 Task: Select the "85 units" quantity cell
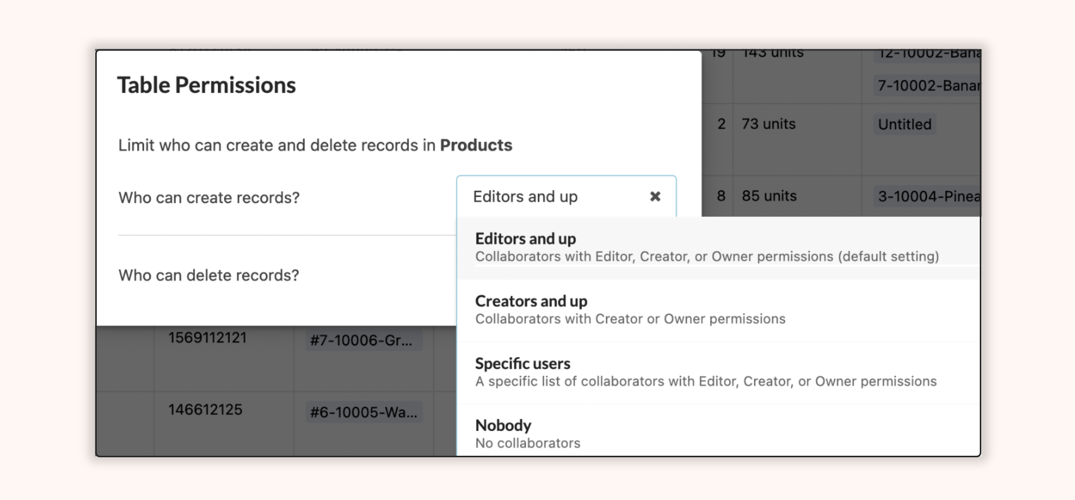click(769, 196)
